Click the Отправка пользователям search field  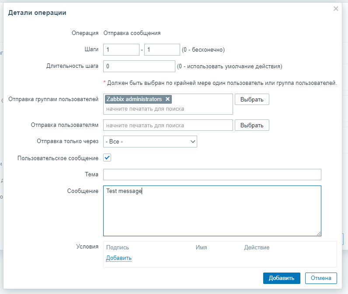(x=168, y=125)
